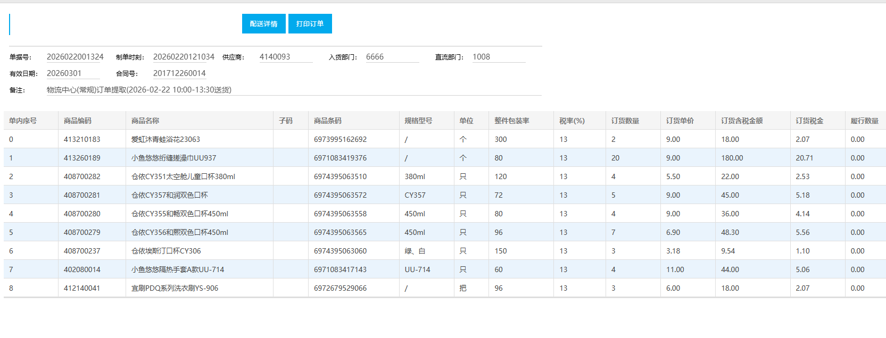Click the 订货数量 column header
The height and width of the screenshot is (338, 886).
point(625,121)
